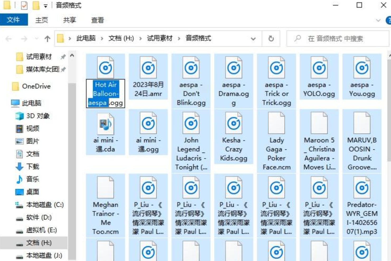Image resolution: width=391 pixels, height=261 pixels.
Task: Select John Legend _ Ludacris - Tonight file
Action: click(x=191, y=141)
